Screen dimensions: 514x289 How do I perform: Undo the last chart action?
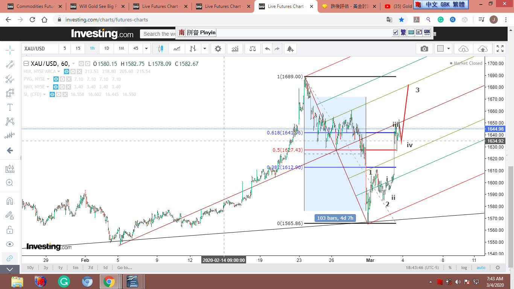point(267,49)
